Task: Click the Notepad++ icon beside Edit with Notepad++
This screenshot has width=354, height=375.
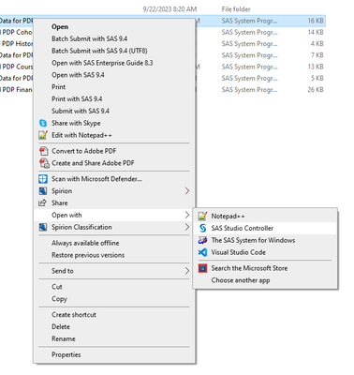Action: (43, 135)
